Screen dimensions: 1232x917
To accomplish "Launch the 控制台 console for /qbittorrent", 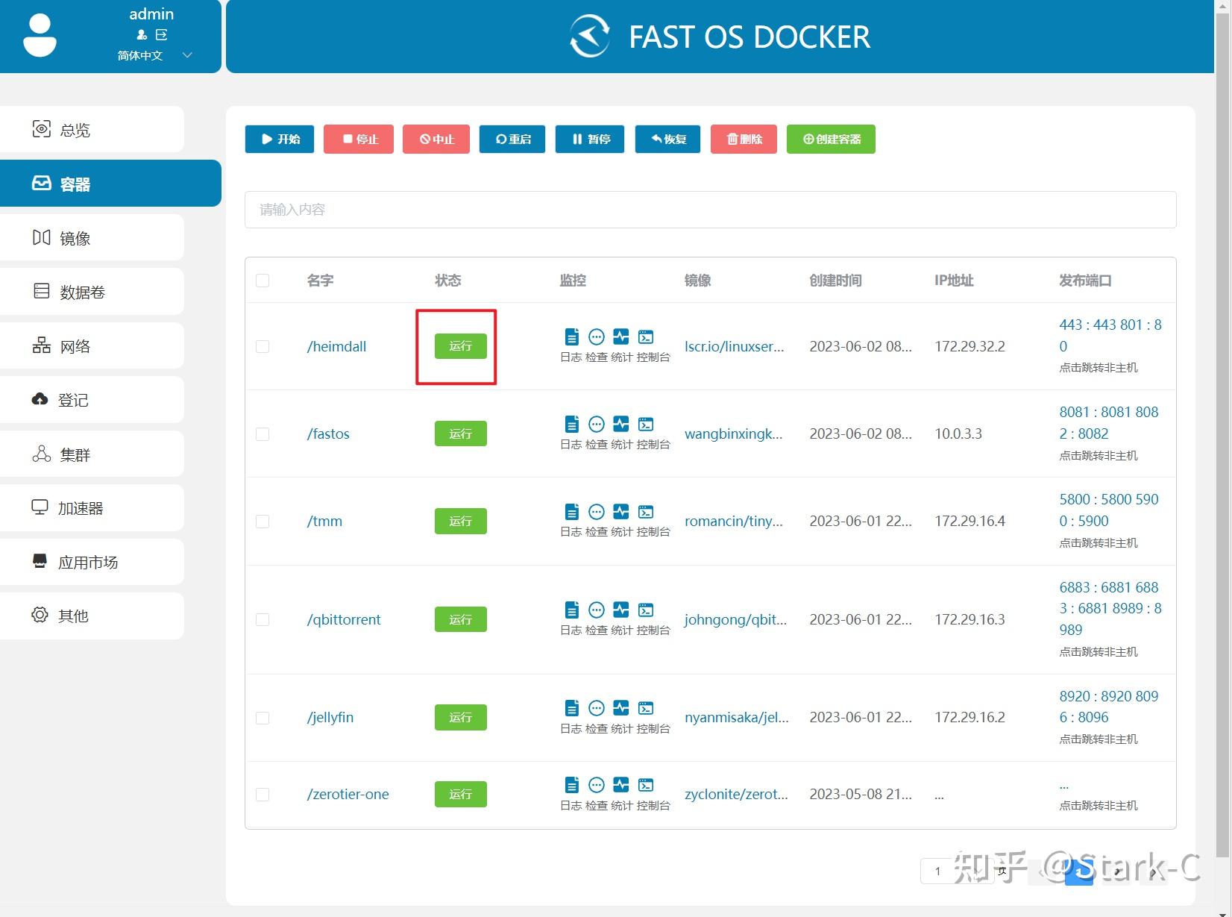I will pyautogui.click(x=646, y=610).
